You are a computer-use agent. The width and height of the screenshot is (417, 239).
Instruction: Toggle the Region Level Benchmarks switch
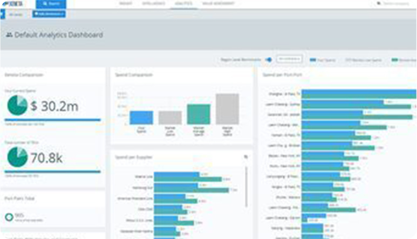(x=269, y=59)
